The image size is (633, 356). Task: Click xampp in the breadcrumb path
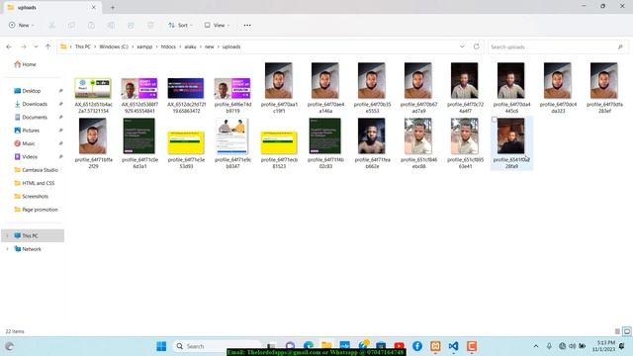[144, 46]
